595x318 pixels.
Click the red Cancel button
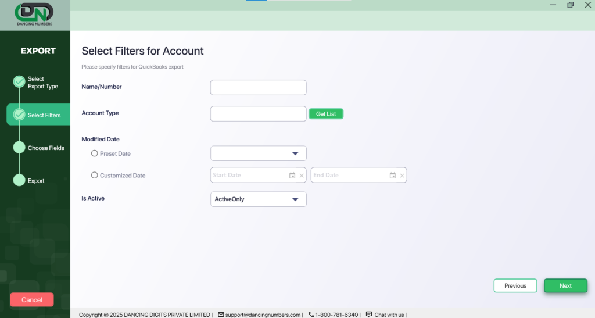(32, 300)
